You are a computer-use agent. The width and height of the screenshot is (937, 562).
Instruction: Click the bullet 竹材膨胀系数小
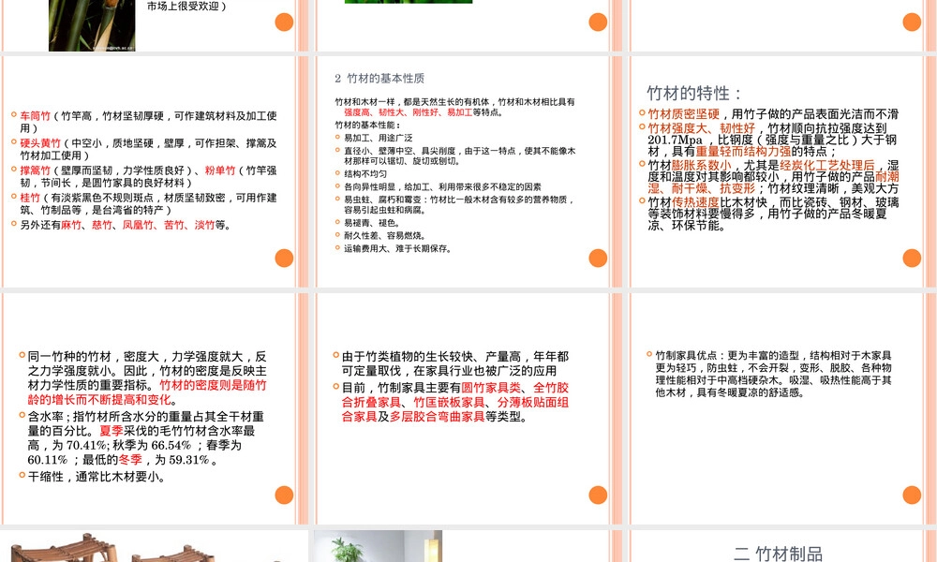click(773, 177)
